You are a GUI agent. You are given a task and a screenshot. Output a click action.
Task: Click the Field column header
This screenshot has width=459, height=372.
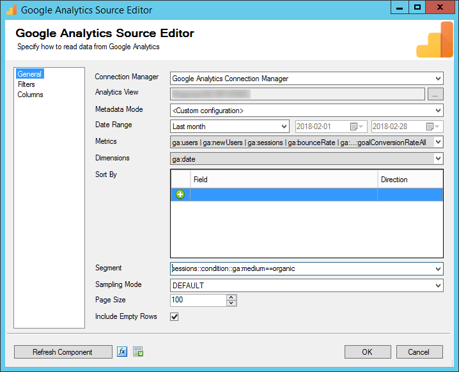click(x=284, y=180)
